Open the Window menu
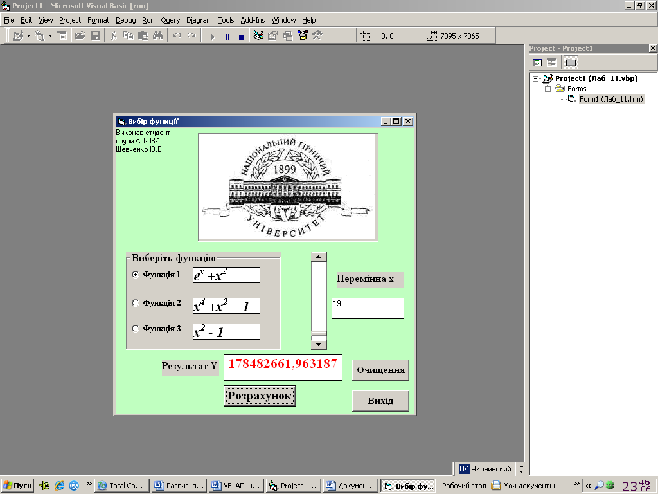 [x=283, y=20]
